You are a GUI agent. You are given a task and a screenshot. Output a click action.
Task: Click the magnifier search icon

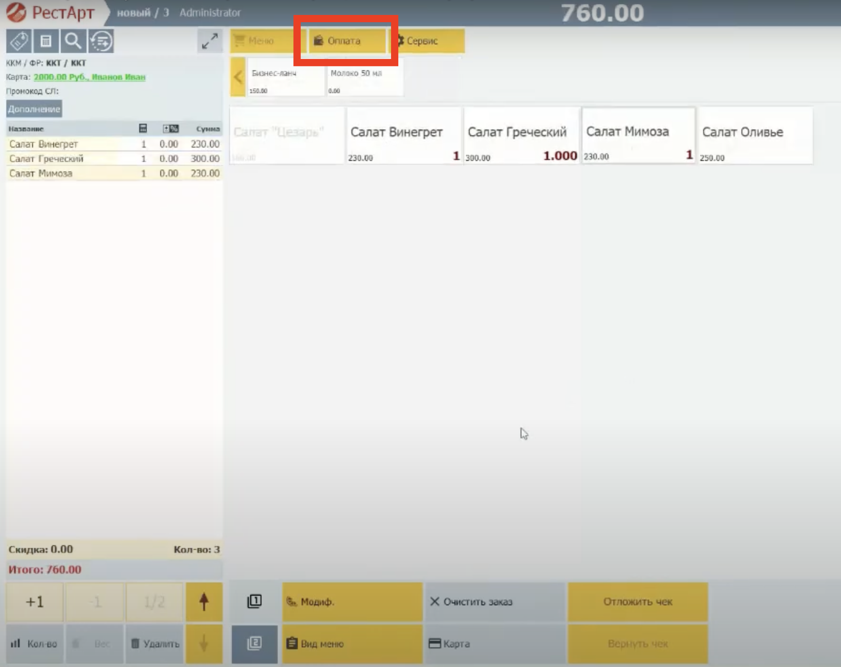tap(73, 41)
